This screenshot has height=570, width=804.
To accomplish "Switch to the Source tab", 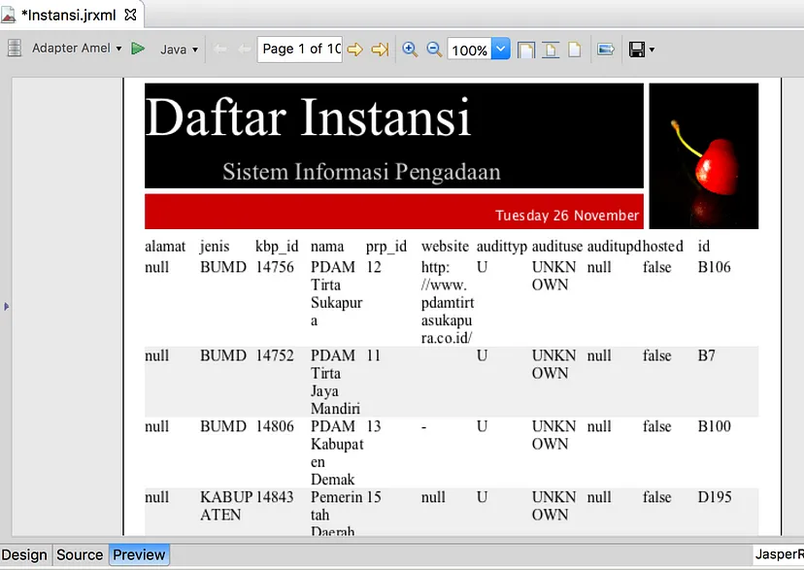I will (80, 555).
